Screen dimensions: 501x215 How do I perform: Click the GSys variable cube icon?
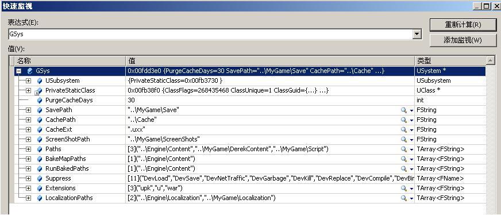30,71
